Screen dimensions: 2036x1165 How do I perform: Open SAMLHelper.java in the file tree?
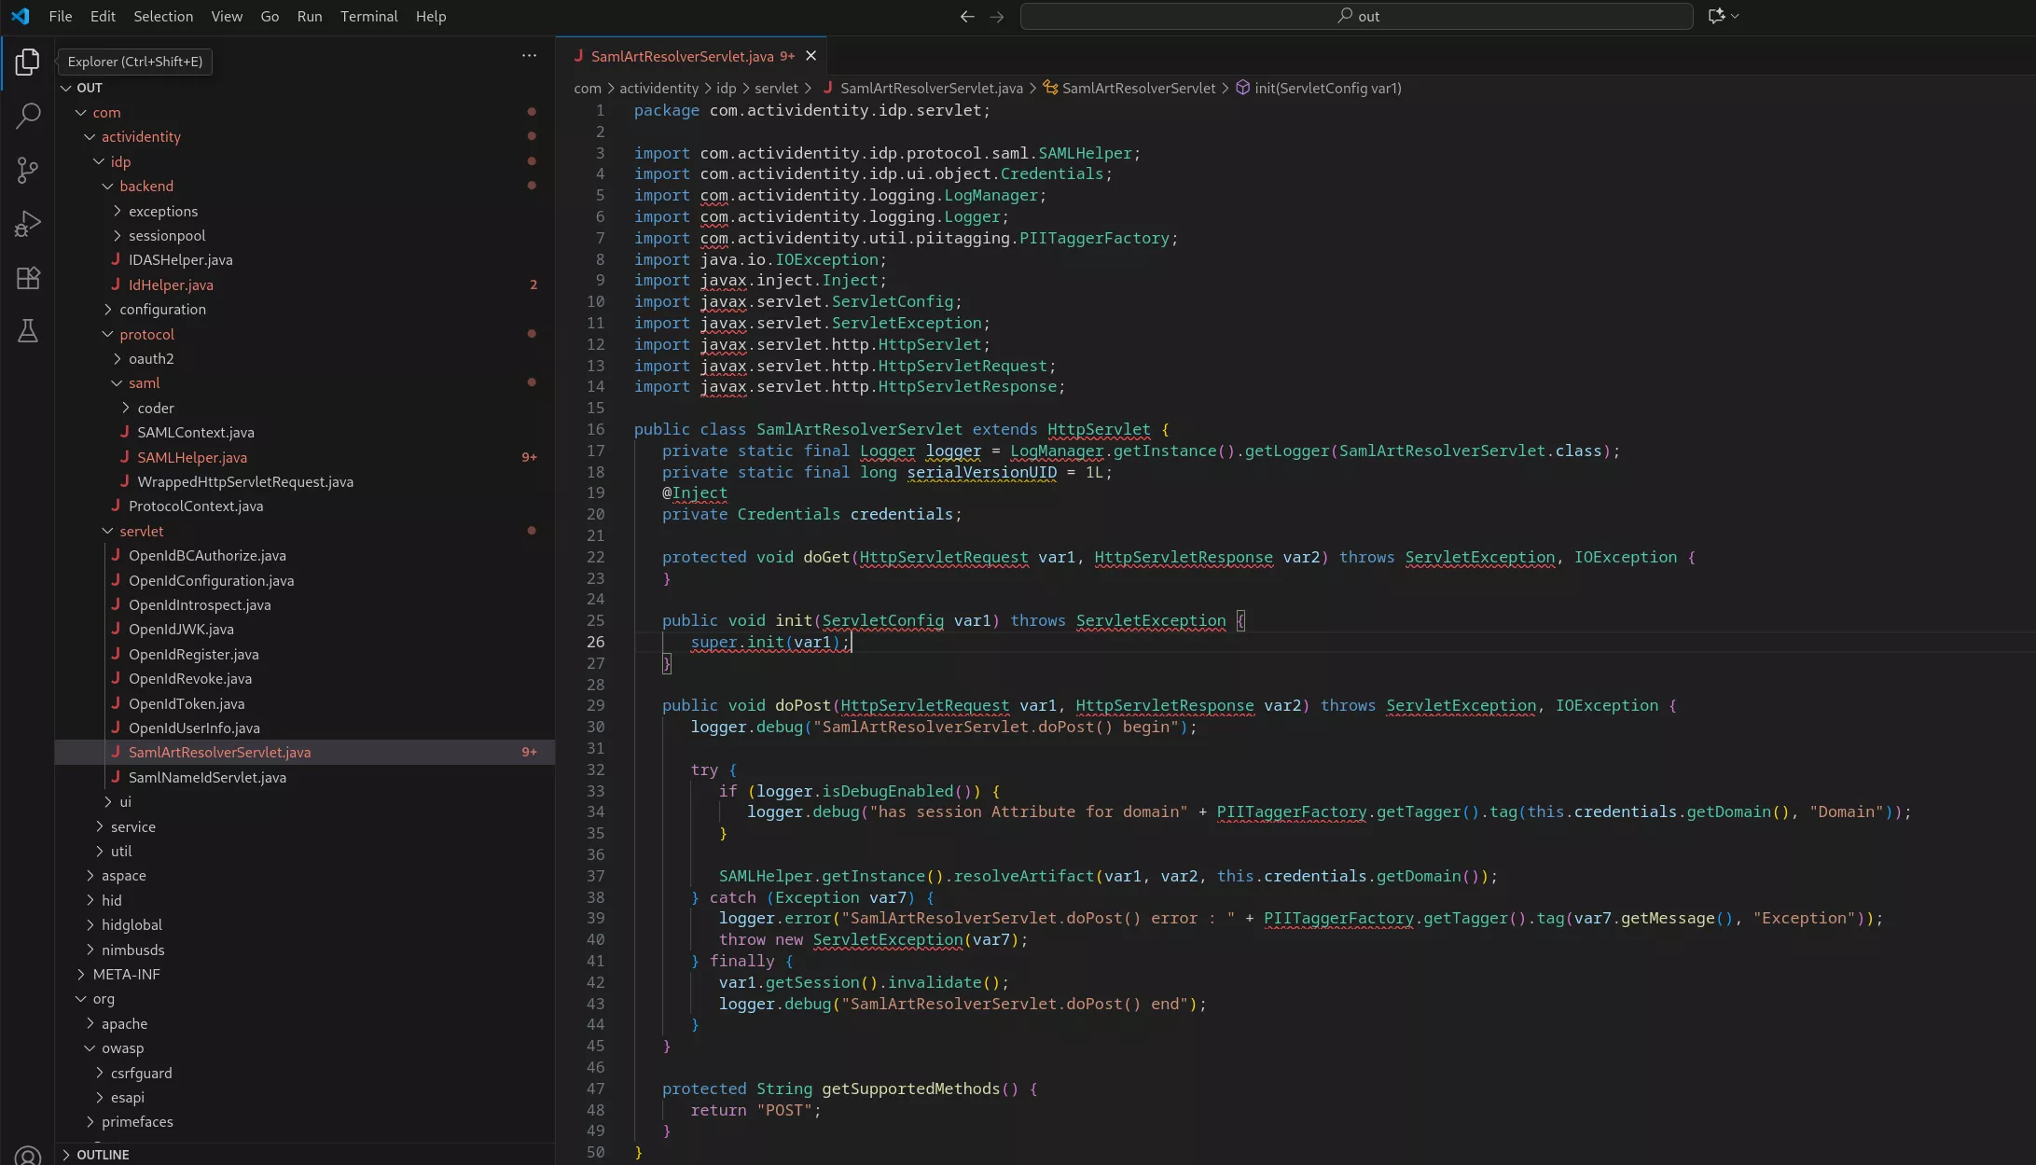192,457
